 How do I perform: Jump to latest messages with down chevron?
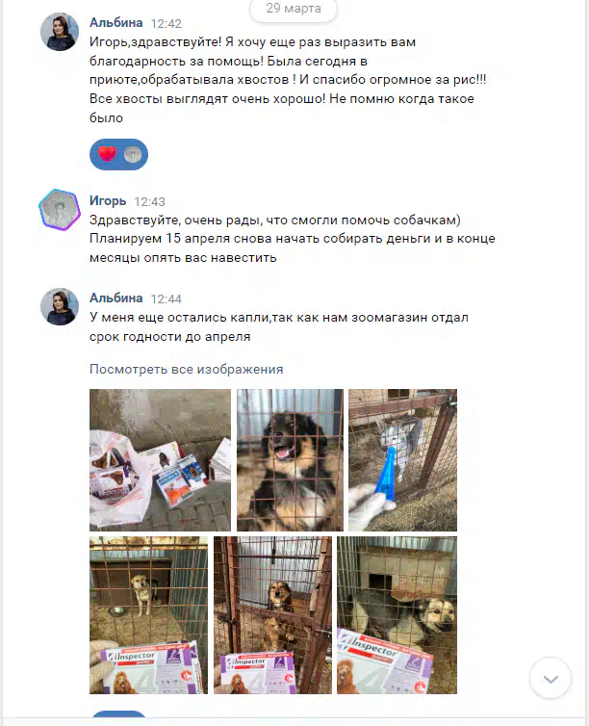pos(551,678)
